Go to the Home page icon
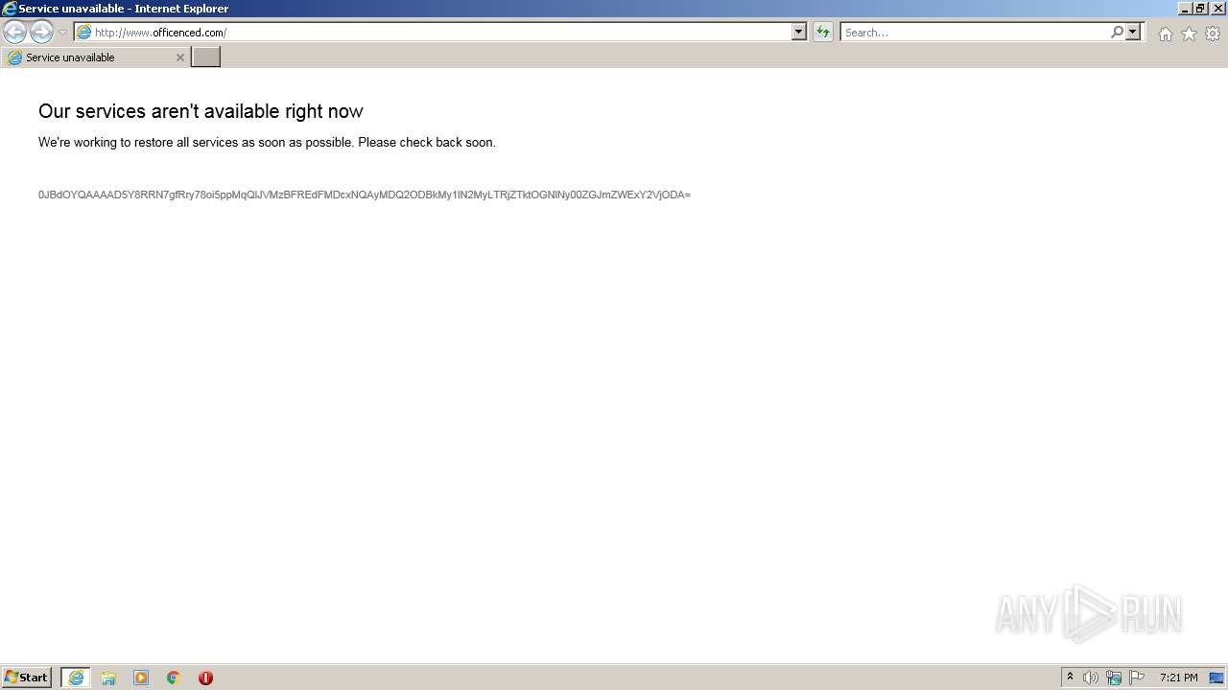Viewport: 1228px width, 690px height. [x=1165, y=34]
